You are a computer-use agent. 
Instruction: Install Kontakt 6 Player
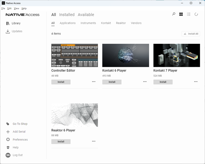[x=112, y=82]
